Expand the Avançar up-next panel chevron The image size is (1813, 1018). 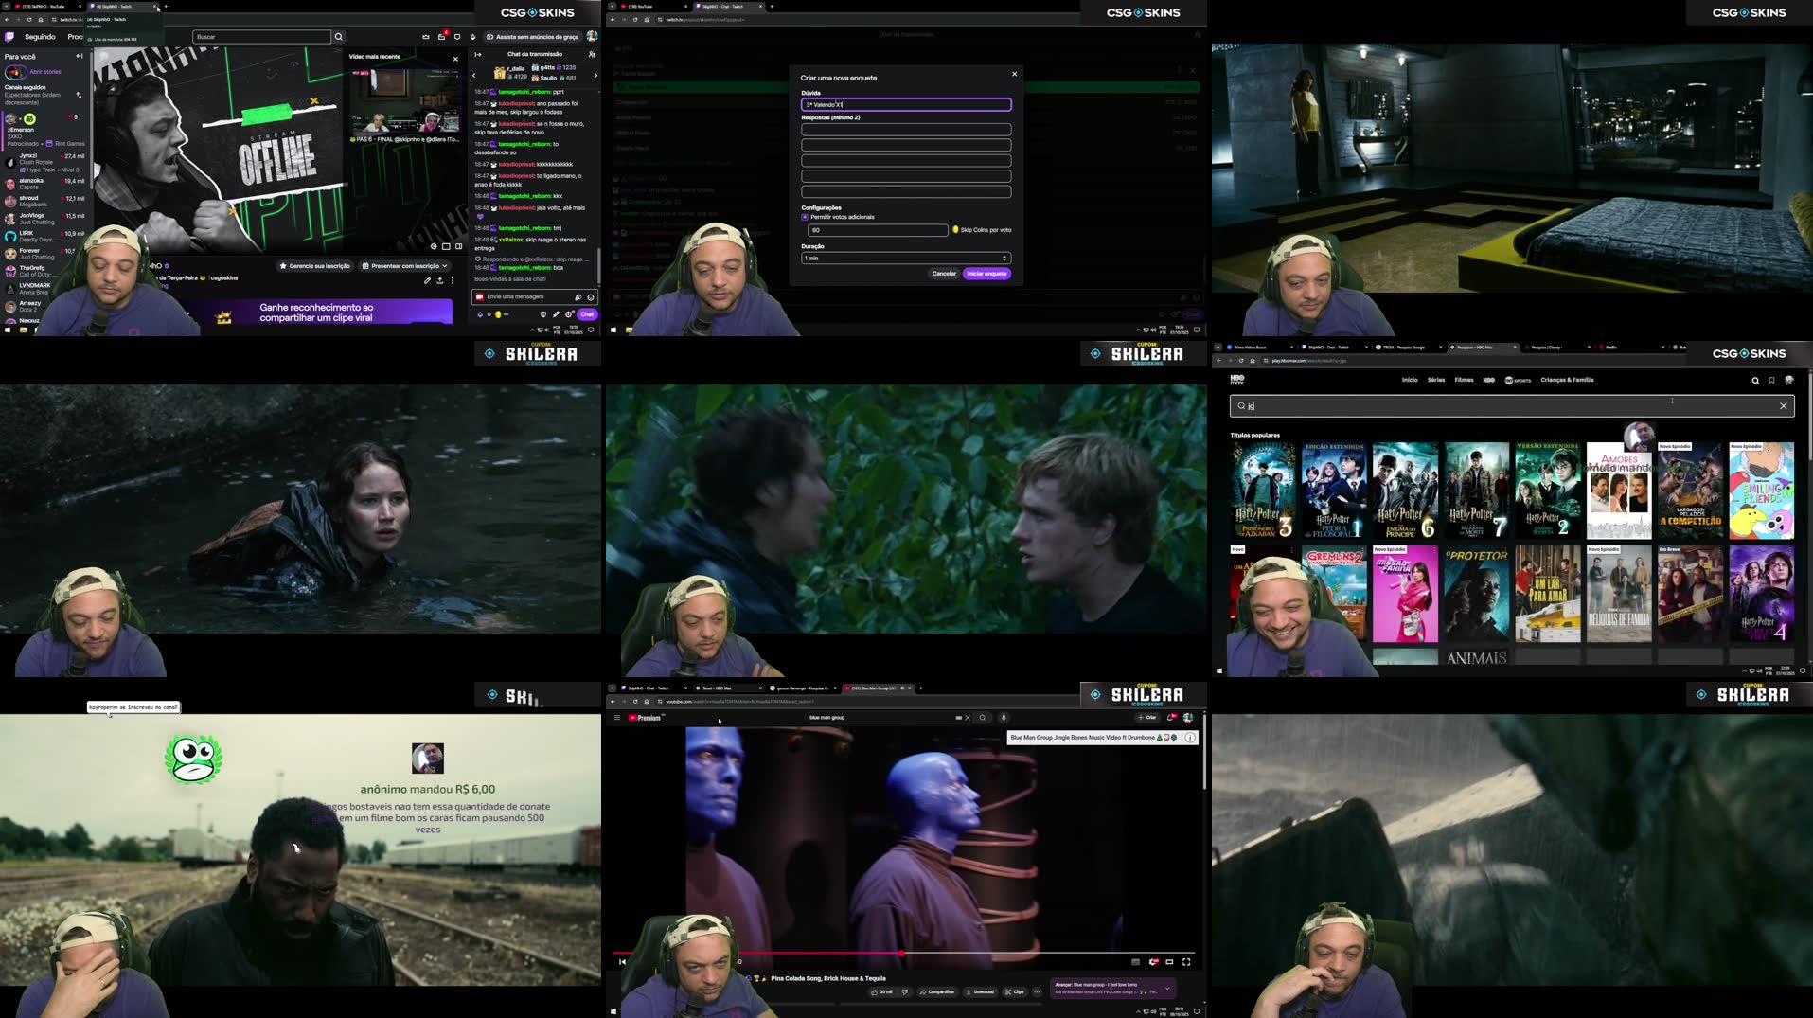coord(1167,989)
